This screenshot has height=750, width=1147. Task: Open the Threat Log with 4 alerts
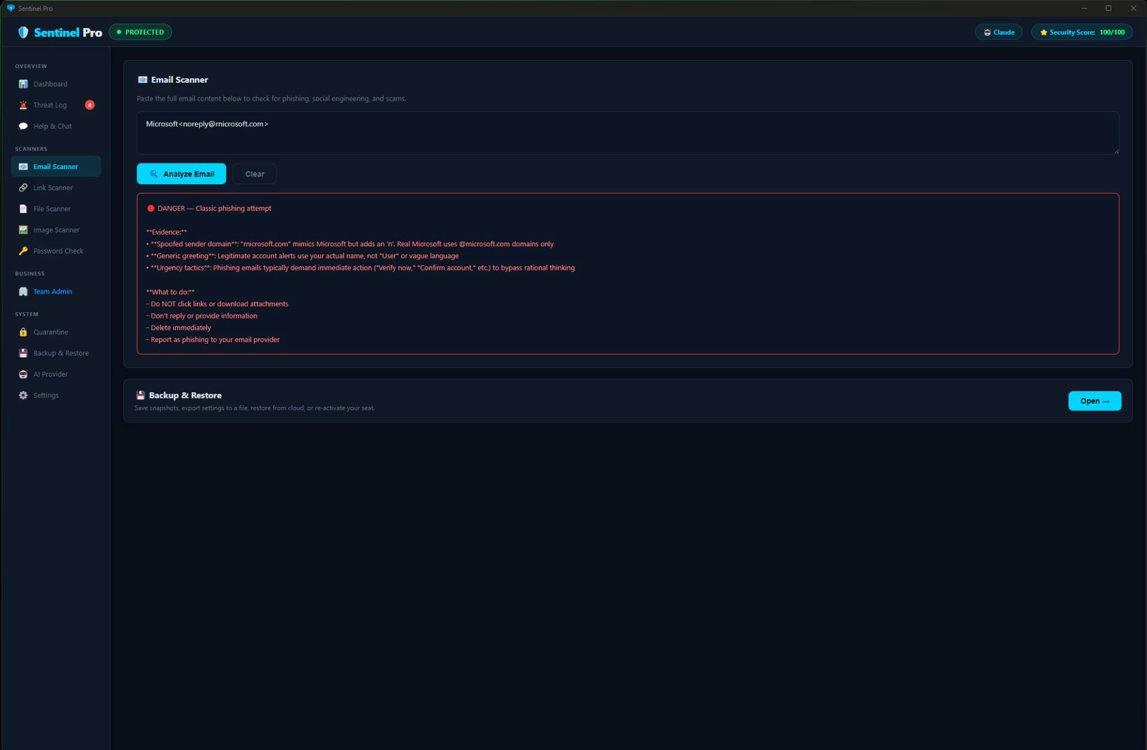[x=50, y=105]
